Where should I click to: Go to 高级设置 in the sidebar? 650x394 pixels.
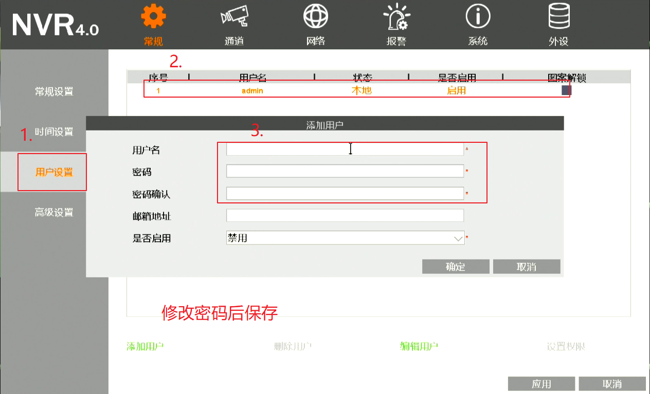pos(54,213)
